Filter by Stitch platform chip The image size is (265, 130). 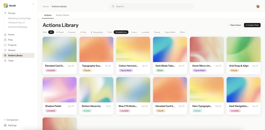coord(182,32)
